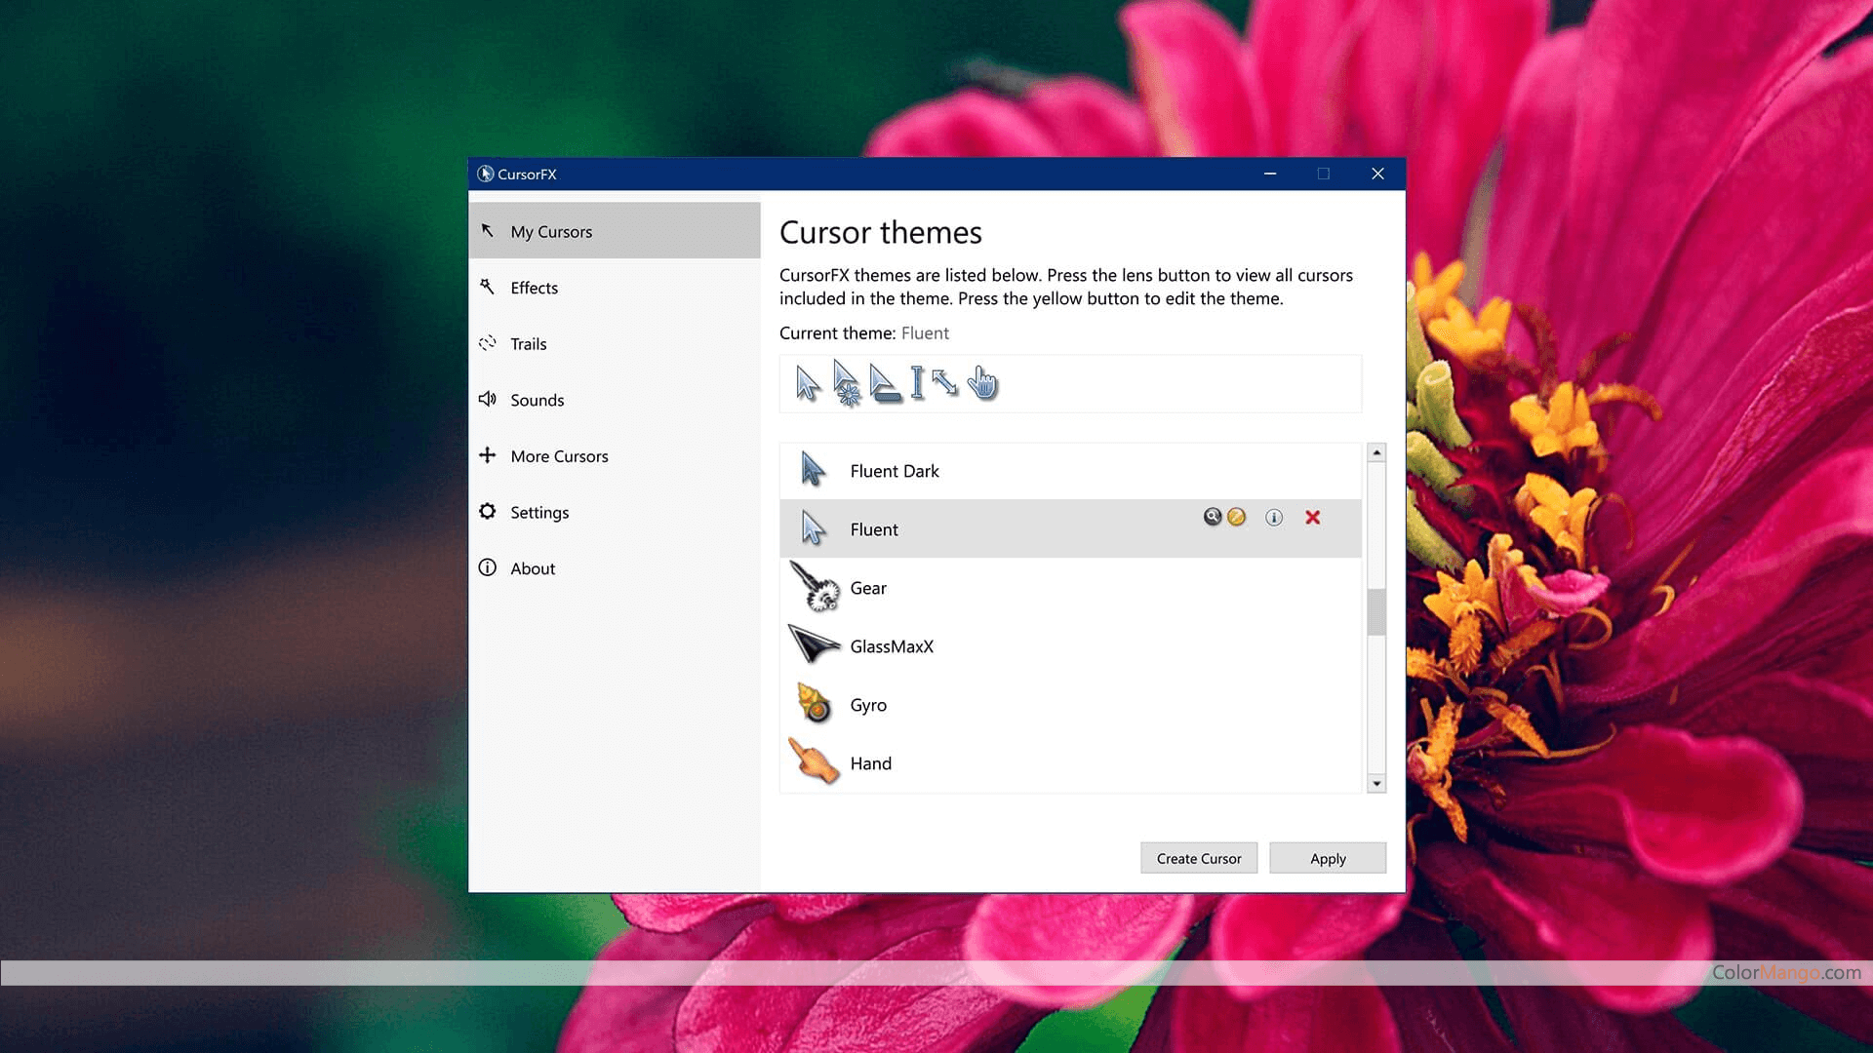Click busy arrow cursor preview
The height and width of the screenshot is (1053, 1873).
point(846,382)
